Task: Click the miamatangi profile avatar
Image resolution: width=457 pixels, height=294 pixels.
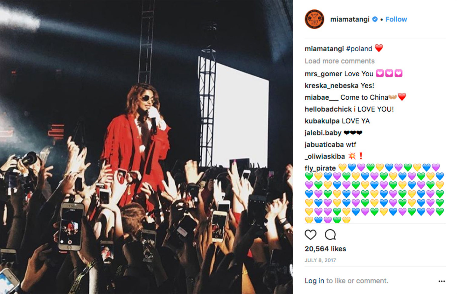Action: (x=314, y=19)
